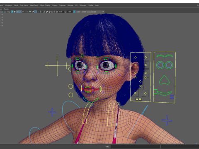Select the lower yellow circle control beside the chin
199x149 pixels.
71,95
